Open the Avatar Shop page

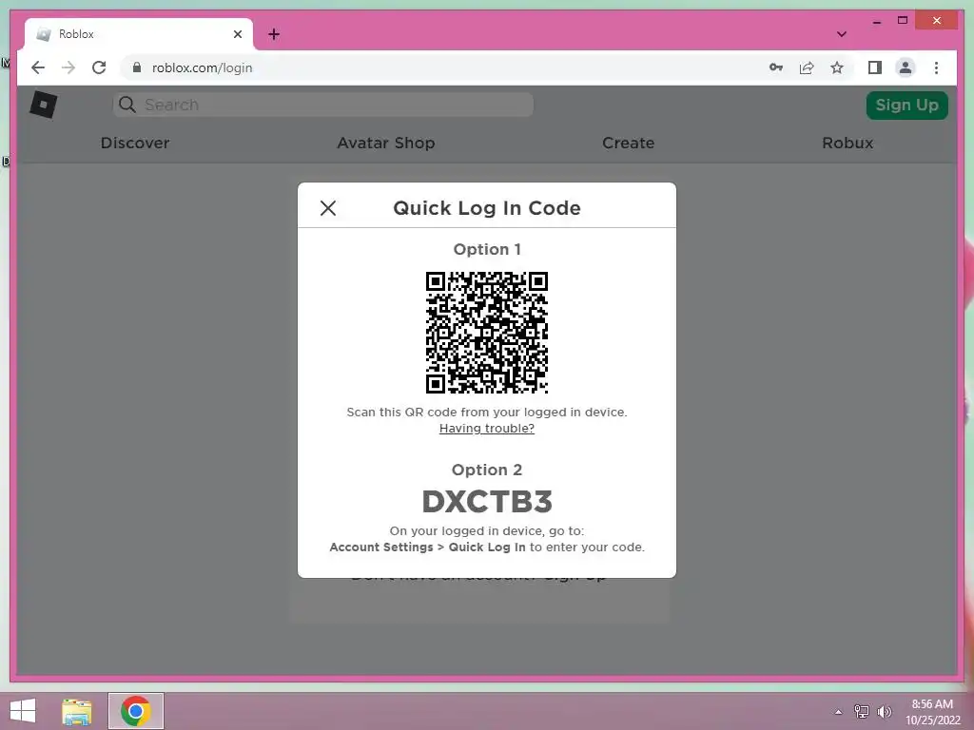(x=386, y=143)
